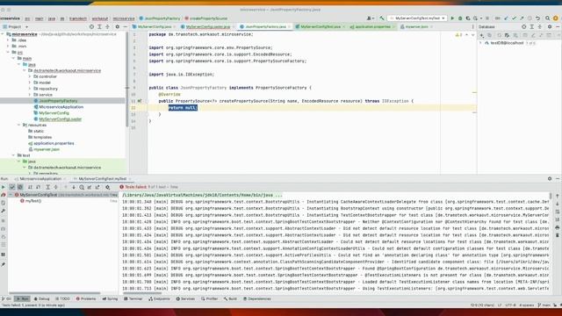Viewport: 562px width, 316px height.
Task: Open Run panel wrench settings icon
Action: (4, 211)
